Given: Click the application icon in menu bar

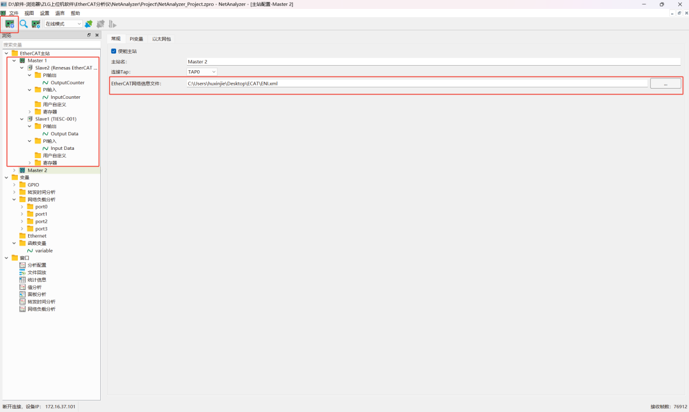Looking at the screenshot, I should click(3, 13).
